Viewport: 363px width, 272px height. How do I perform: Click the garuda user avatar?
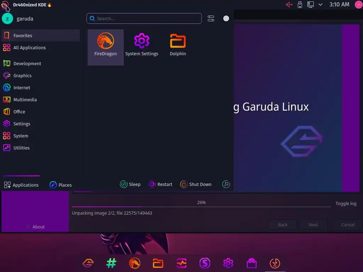tap(7, 18)
